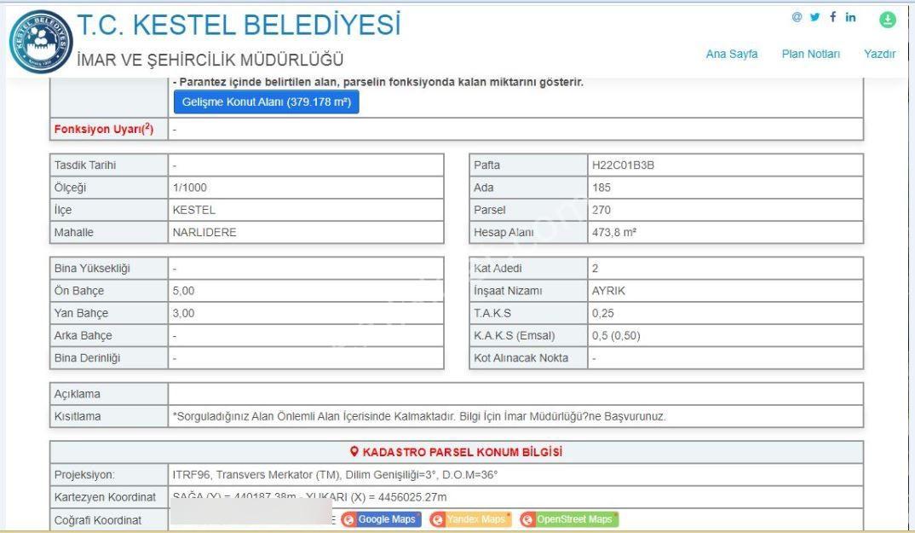Select the Parsel value 270
This screenshot has height=533, width=915.
601,210
